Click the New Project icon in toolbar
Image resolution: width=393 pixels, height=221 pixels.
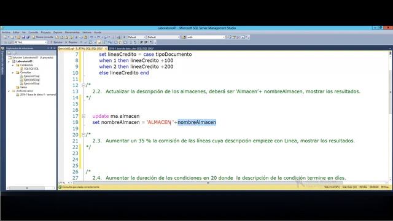point(6,37)
